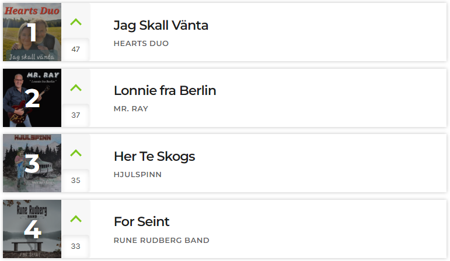Upvote Her Te Skogs with green arrow
The width and height of the screenshot is (450, 261).
click(x=76, y=153)
